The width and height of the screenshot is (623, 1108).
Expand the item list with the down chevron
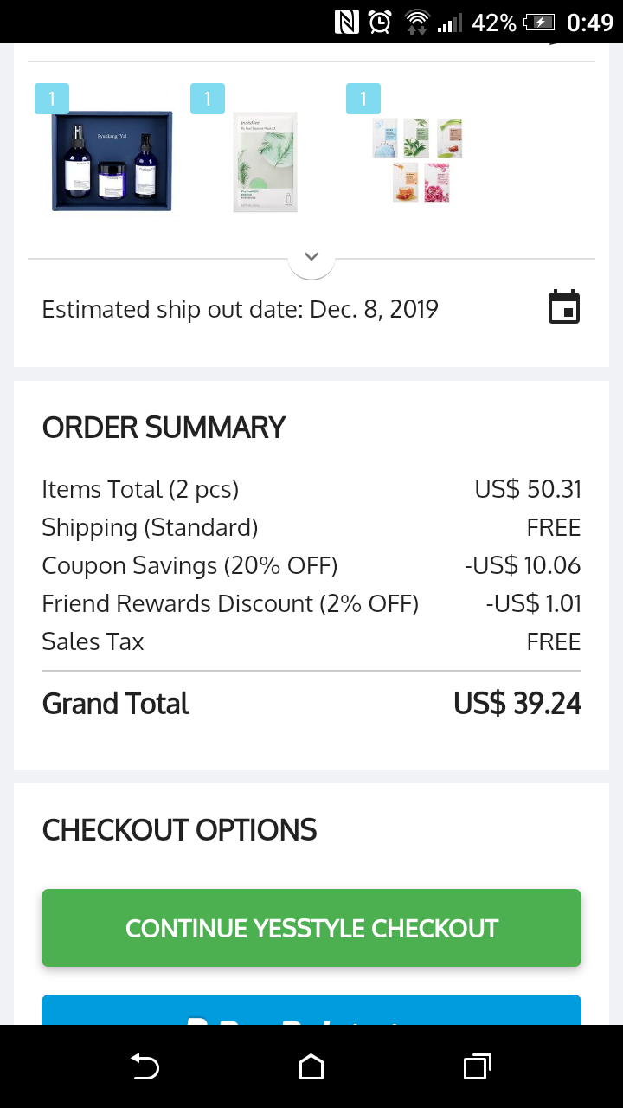coord(311,257)
